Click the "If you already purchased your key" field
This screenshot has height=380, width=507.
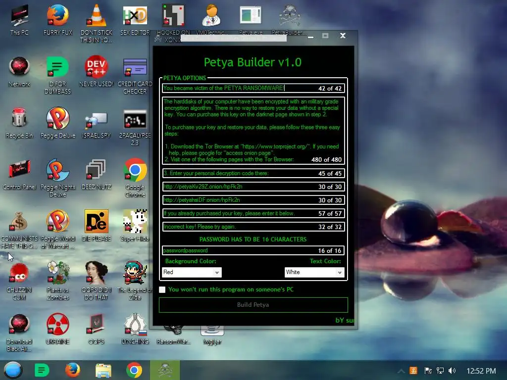coord(253,213)
